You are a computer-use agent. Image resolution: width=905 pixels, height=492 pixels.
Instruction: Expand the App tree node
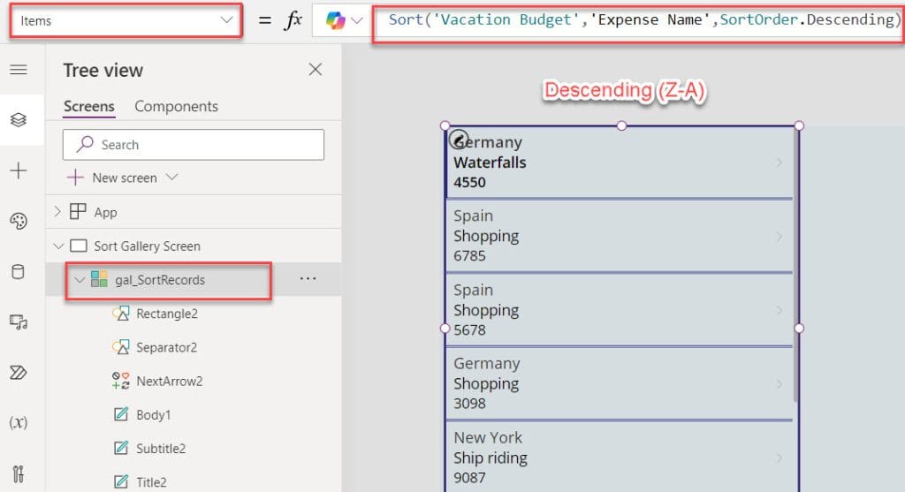[x=57, y=212]
